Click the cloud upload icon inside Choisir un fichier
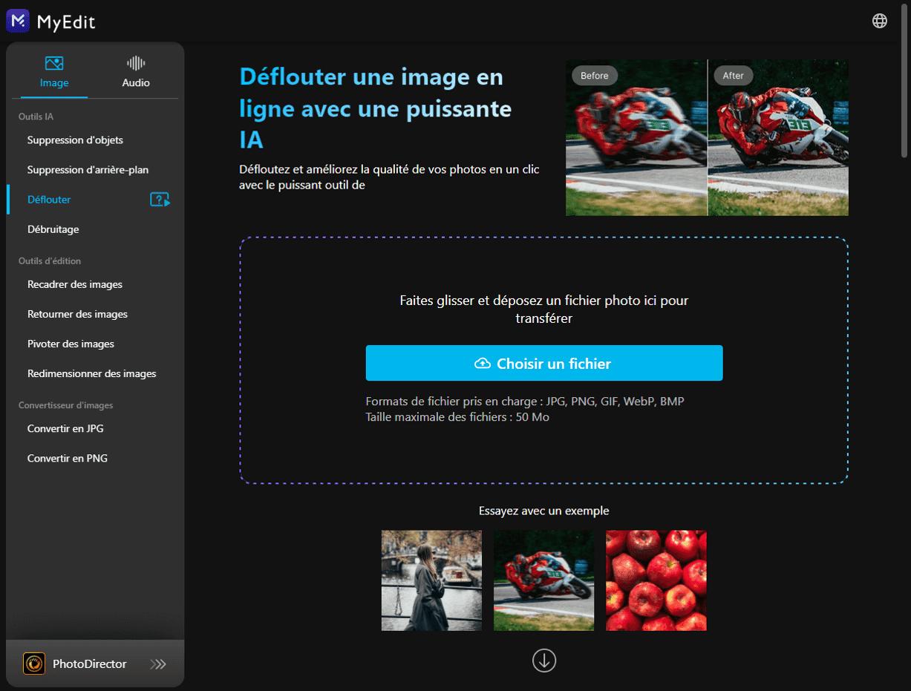The image size is (911, 691). pos(483,363)
